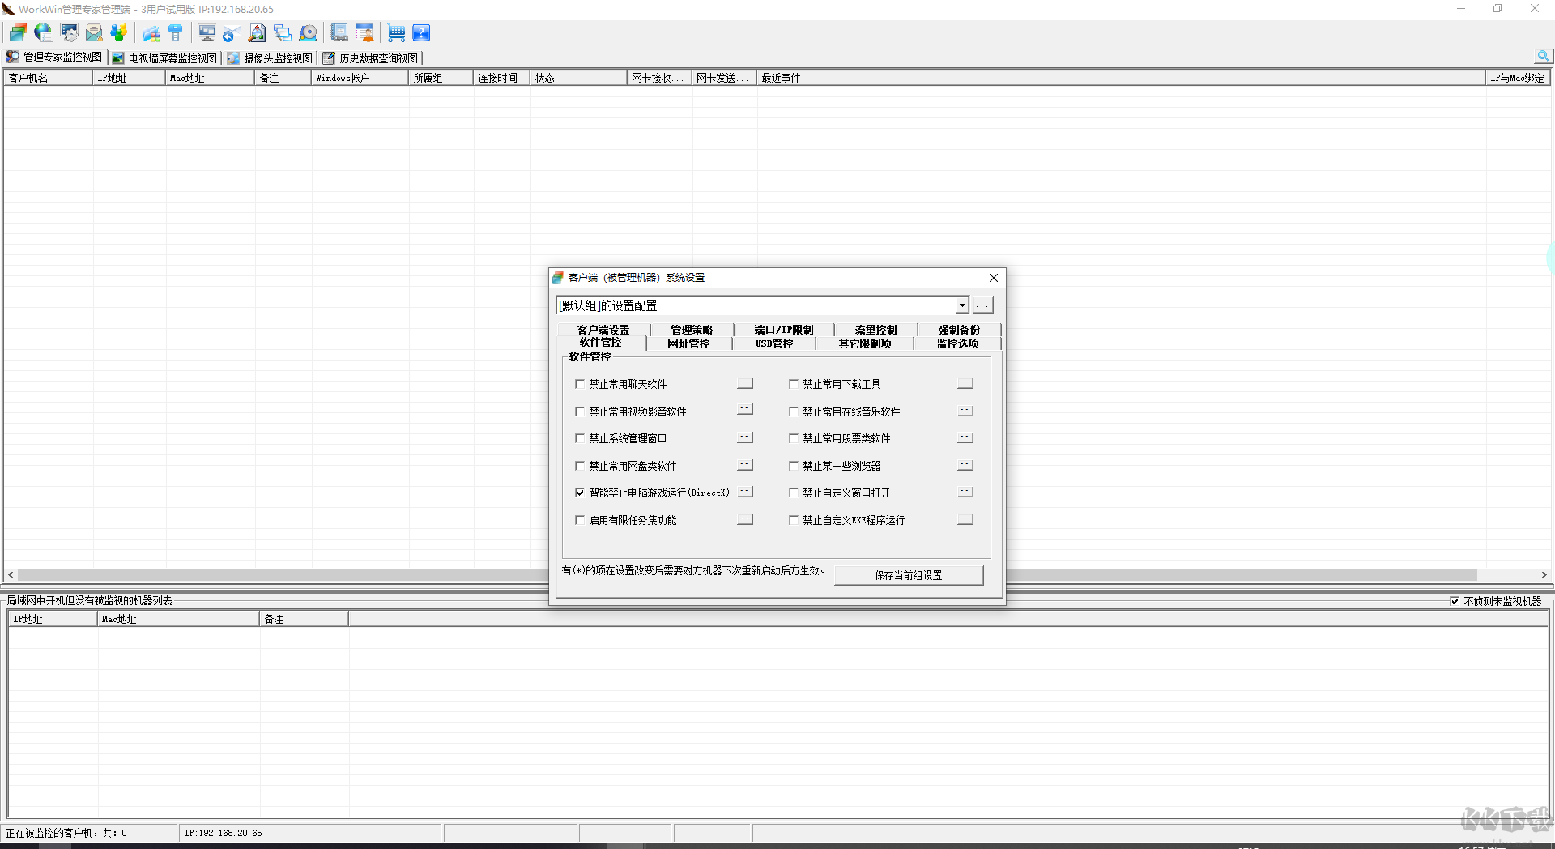The height and width of the screenshot is (849, 1555).
Task: Open the help icon in the toolbar
Action: [422, 32]
